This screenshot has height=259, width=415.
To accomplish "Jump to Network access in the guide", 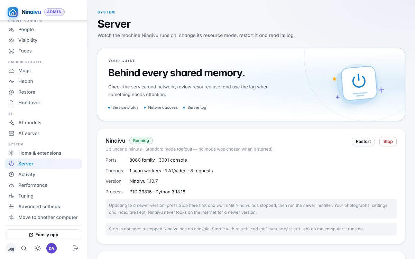I will point(161,108).
